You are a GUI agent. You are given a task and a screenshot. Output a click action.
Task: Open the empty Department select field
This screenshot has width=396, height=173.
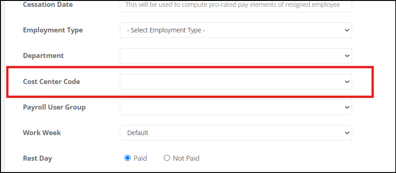(236, 56)
